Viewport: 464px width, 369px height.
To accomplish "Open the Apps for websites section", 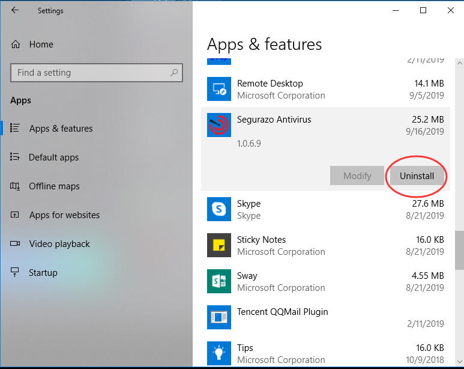I will coord(64,215).
